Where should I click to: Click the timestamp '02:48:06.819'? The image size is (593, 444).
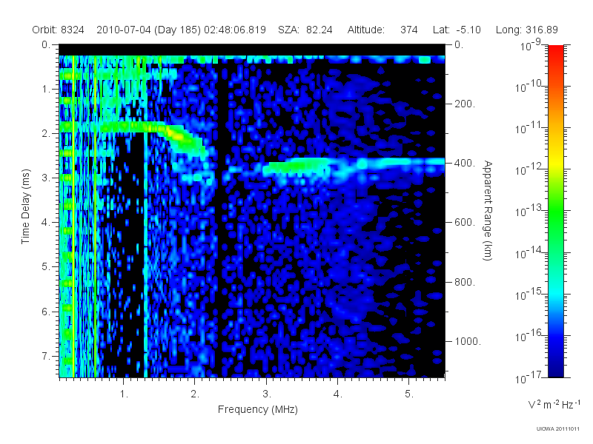(x=235, y=30)
